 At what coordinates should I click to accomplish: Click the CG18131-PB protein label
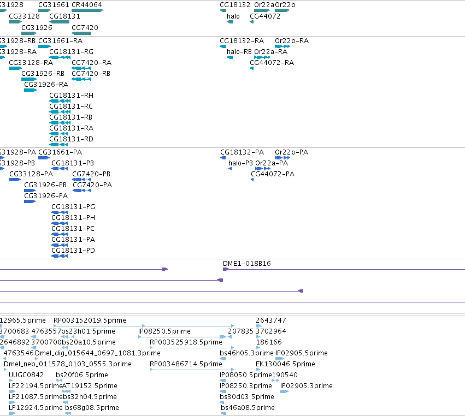(x=73, y=163)
